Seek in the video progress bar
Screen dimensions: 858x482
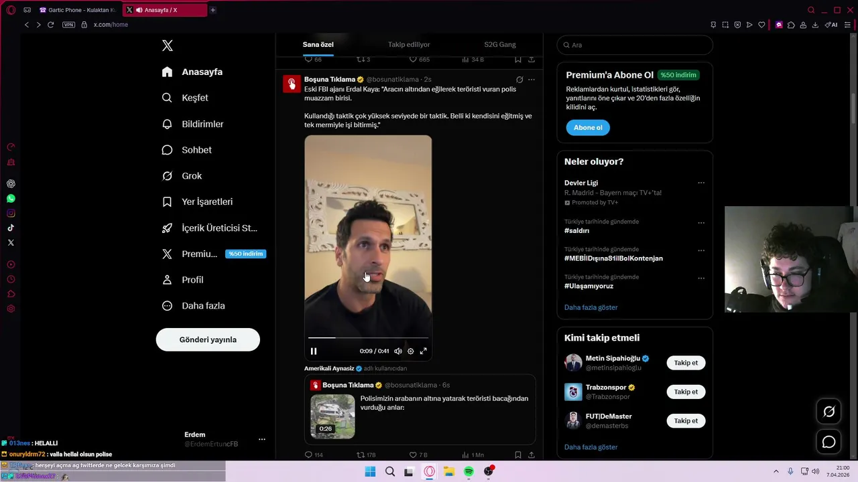coord(368,338)
